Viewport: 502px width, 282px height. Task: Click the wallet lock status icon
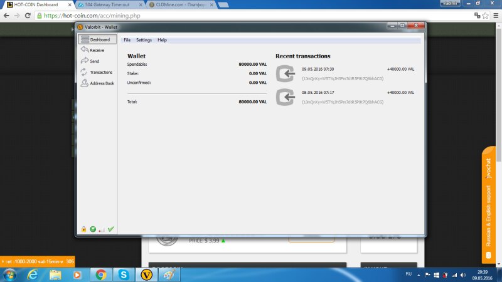[83, 229]
